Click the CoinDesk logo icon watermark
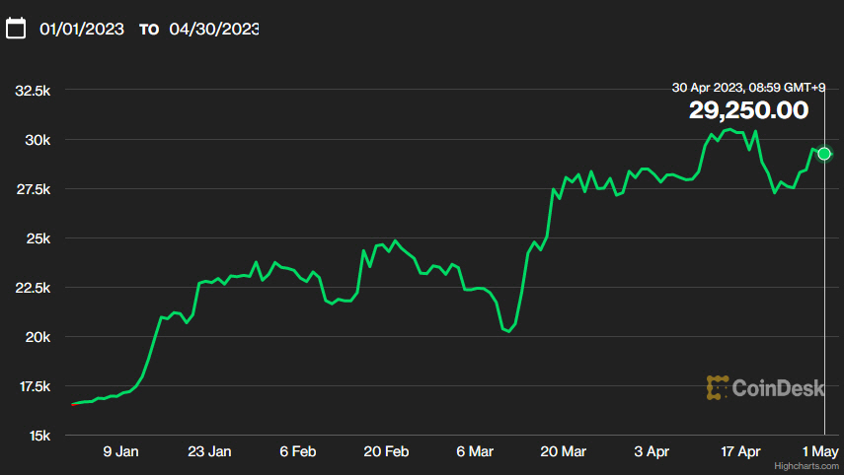 tap(718, 388)
